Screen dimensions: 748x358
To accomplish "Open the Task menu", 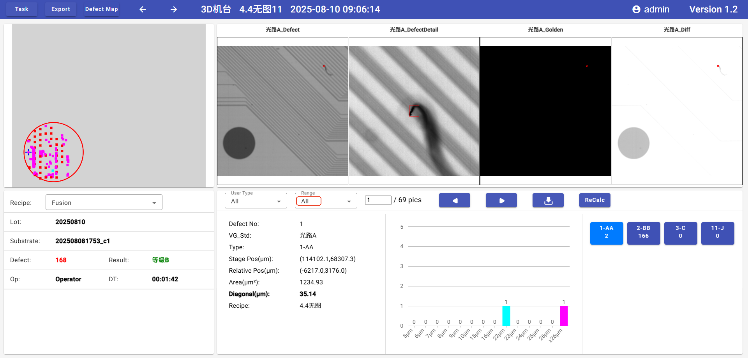I will [22, 9].
